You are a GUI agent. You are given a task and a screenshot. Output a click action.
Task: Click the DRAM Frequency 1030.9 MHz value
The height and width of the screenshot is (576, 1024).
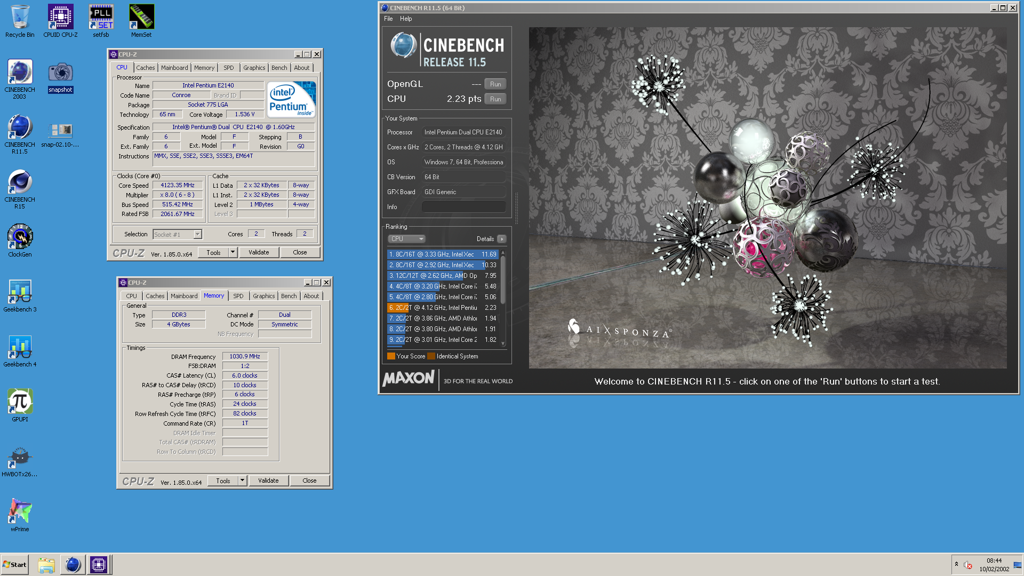[x=245, y=356]
